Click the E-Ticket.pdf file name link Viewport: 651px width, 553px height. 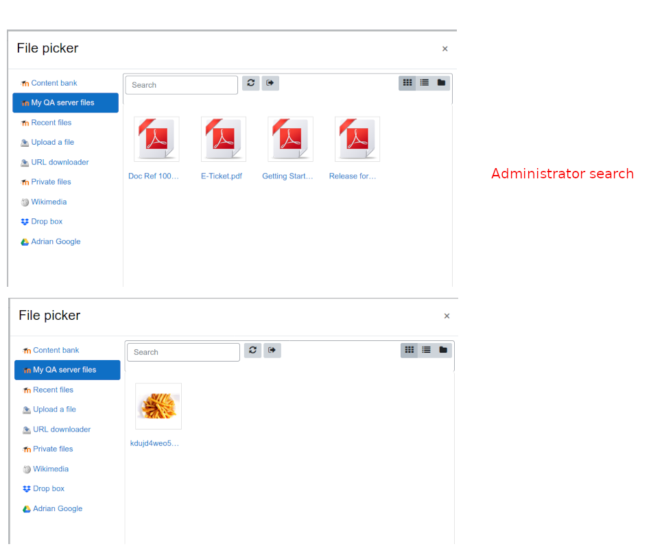(x=222, y=176)
